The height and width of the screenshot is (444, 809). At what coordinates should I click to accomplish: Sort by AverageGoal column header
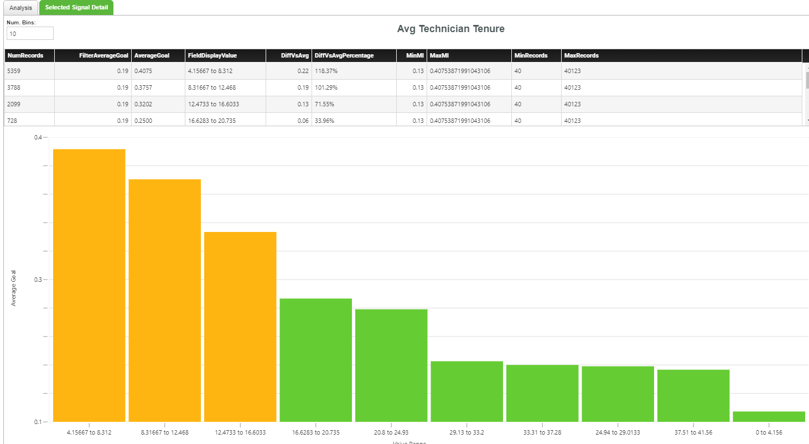(x=158, y=55)
